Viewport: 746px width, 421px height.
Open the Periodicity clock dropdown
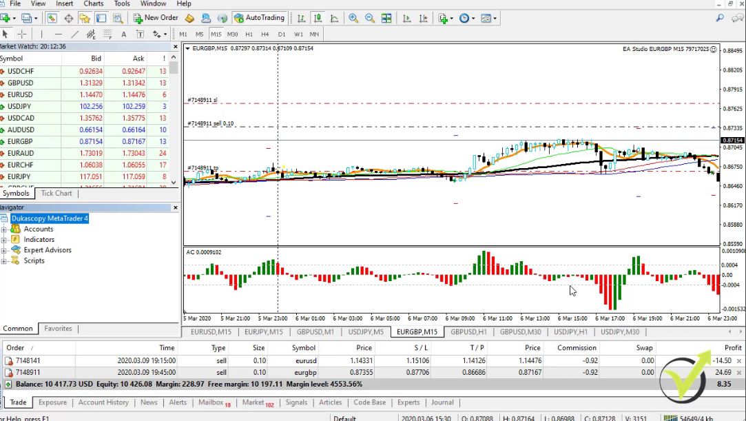click(x=466, y=18)
